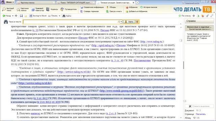Open the Назад history dropdown arrow

coord(13,16)
